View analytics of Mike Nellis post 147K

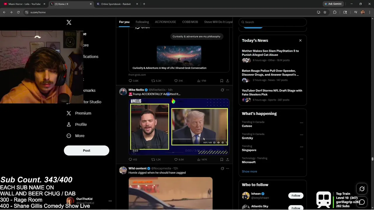(x=202, y=160)
